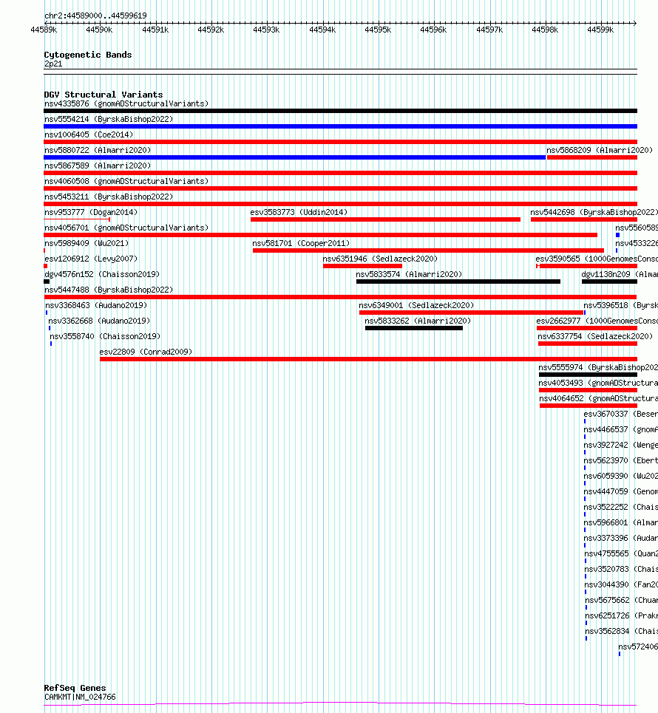
Task: Select the nsv4064652 variant label
Action: point(598,398)
